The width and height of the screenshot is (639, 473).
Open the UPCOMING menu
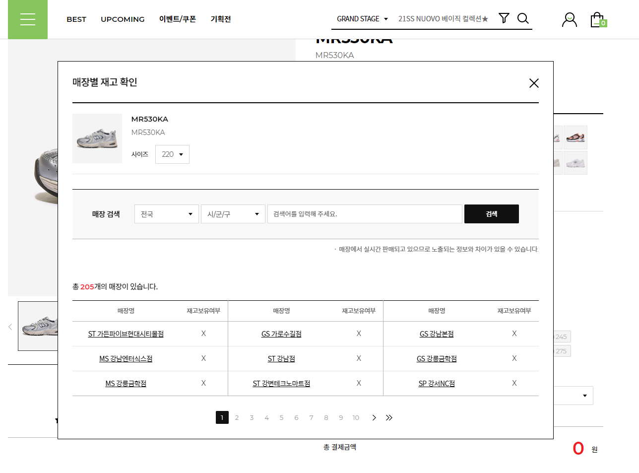coord(123,19)
